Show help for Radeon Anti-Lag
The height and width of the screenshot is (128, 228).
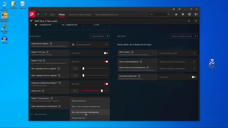coord(47,52)
